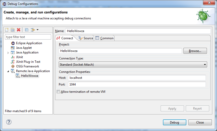Image resolution: width=217 pixels, height=131 pixels.
Task: Click the Name input field
Action: [x=138, y=31]
